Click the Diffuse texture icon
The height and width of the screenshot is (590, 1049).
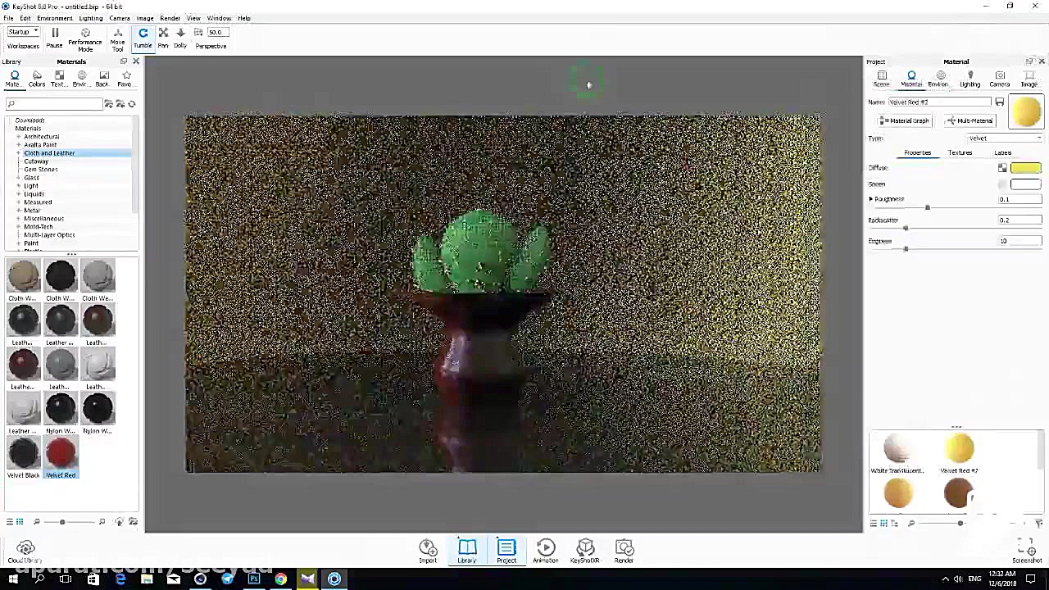click(1002, 168)
